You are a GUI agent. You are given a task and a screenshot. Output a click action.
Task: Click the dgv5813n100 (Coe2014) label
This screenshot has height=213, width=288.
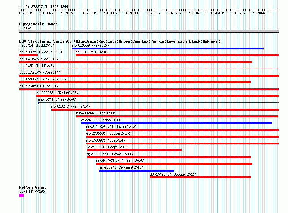[40, 72]
